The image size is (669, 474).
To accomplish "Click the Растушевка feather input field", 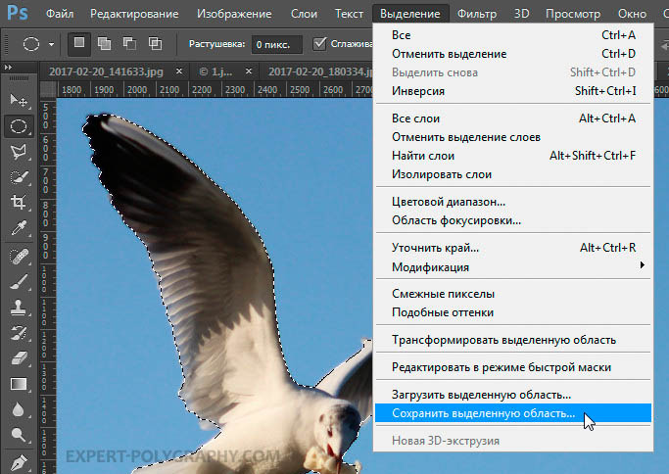I will point(277,44).
